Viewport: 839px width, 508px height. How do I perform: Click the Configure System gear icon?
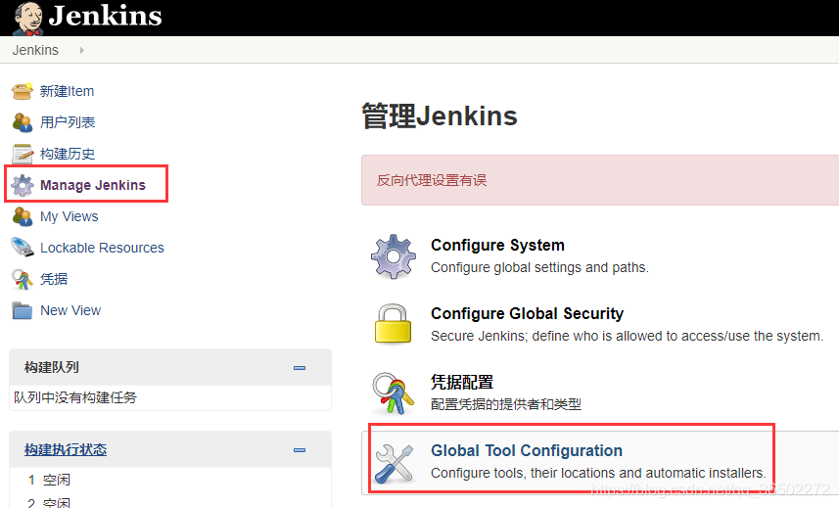pos(394,256)
